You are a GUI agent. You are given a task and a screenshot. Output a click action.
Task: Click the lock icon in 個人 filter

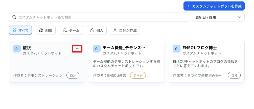point(92,30)
